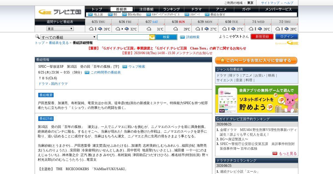Select the 6/30 TUE date tab

[232, 22]
